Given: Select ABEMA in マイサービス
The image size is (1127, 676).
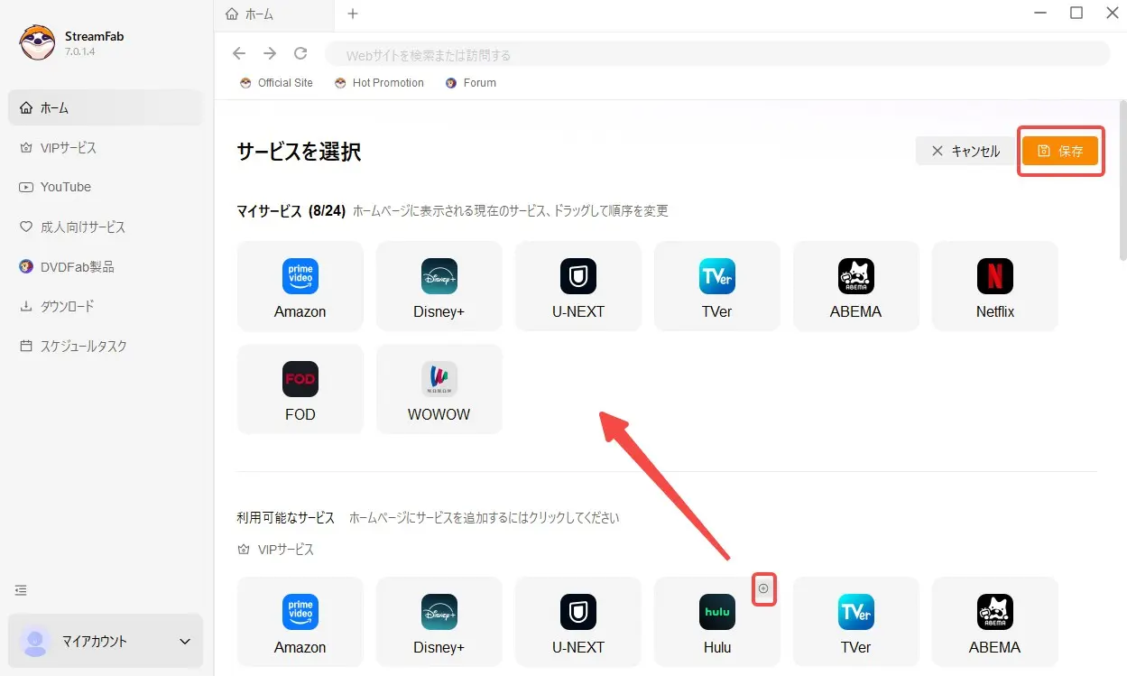Looking at the screenshot, I should click(856, 286).
